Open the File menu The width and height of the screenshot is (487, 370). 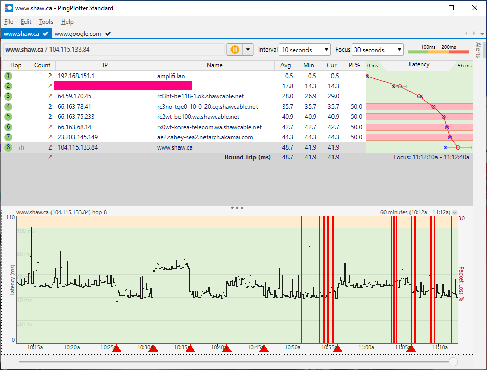(x=8, y=22)
